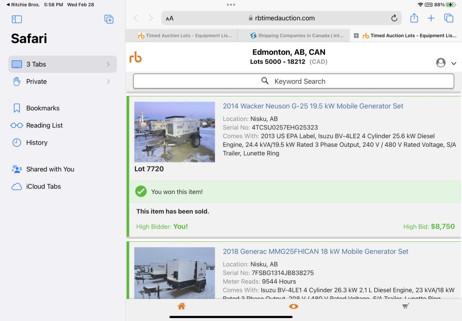Open AA reader view options

click(x=170, y=18)
